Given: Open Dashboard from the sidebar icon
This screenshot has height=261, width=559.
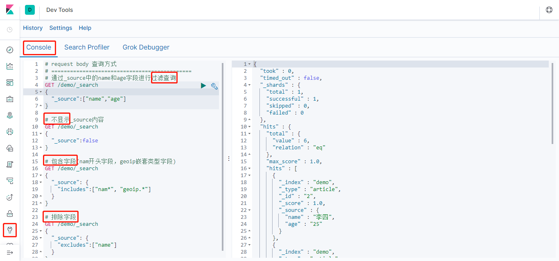Looking at the screenshot, I should click(x=10, y=83).
